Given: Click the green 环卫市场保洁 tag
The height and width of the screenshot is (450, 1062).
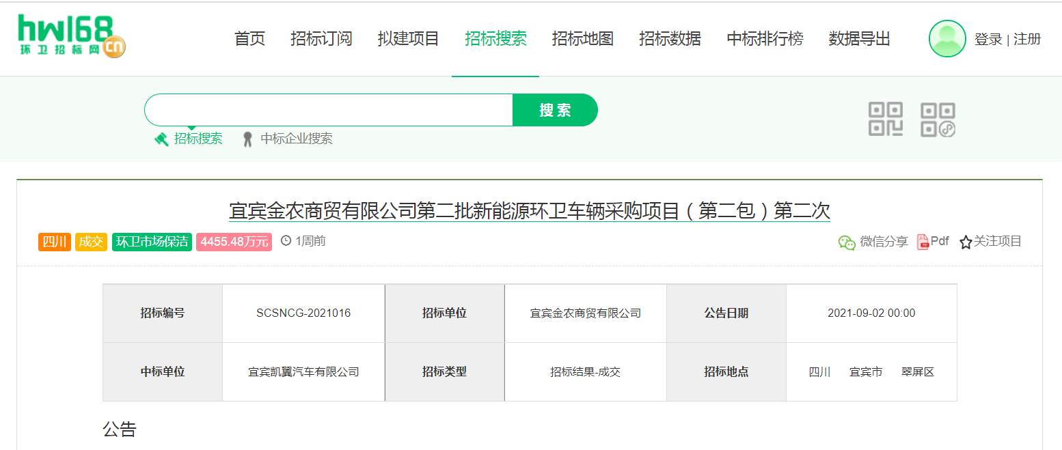Looking at the screenshot, I should click(x=152, y=242).
